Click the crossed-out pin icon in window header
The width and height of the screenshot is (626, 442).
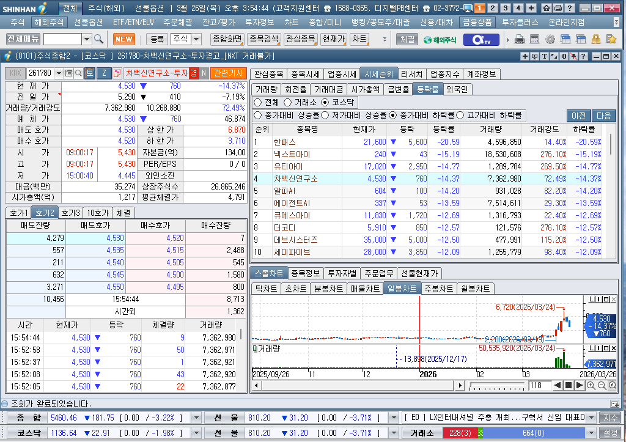573,56
